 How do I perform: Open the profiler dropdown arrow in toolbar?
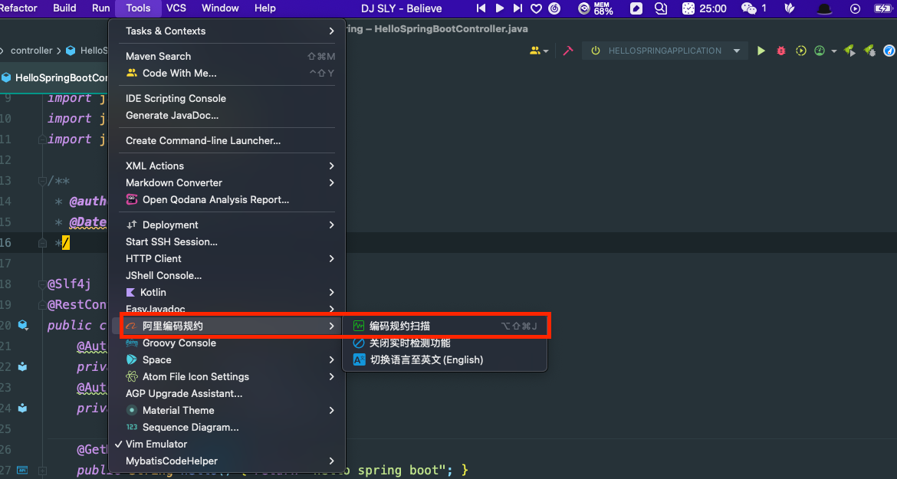tap(833, 51)
